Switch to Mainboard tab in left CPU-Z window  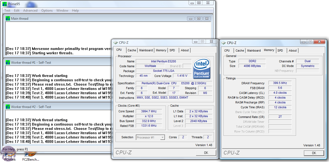[146, 50]
